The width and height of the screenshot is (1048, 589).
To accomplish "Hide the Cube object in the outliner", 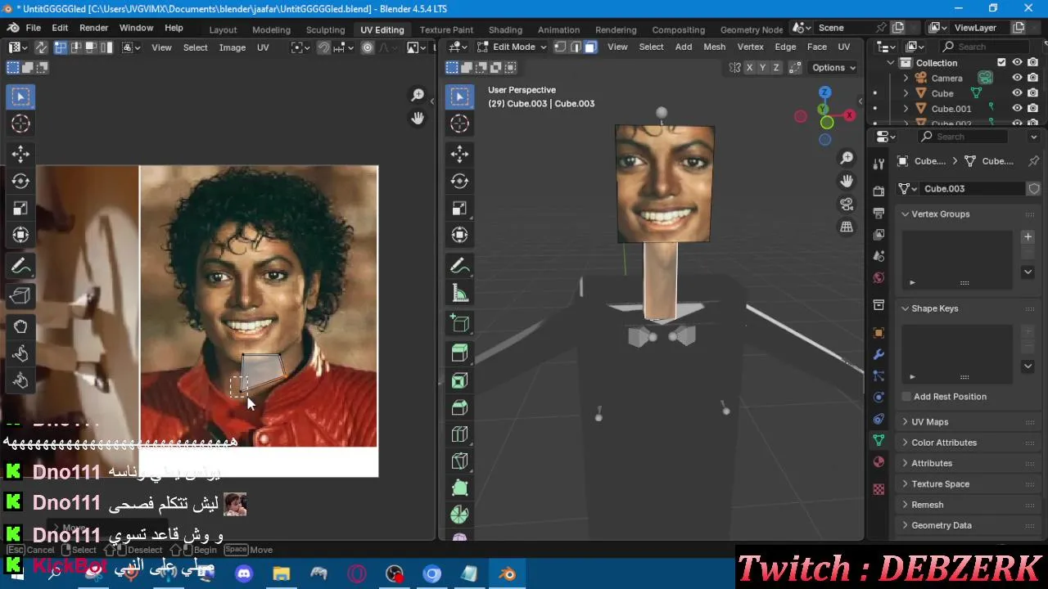I will (x=1017, y=93).
